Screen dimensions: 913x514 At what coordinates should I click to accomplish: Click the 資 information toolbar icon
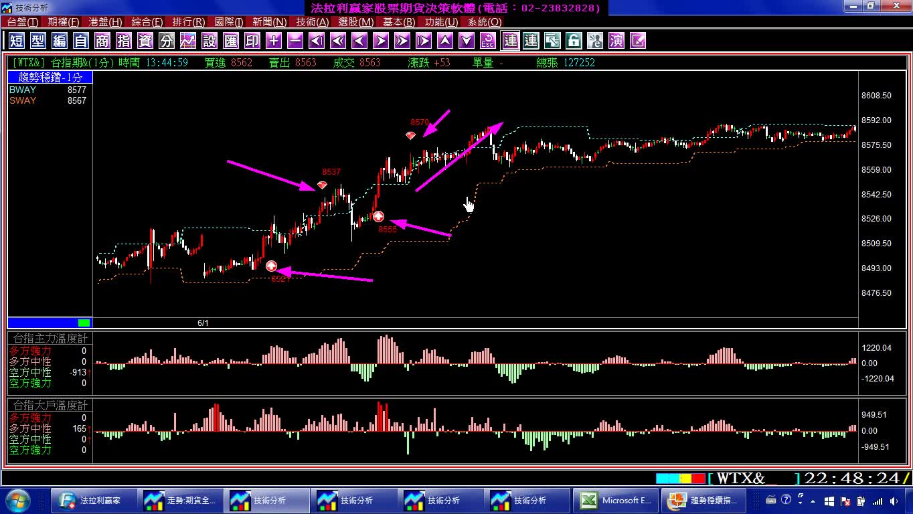[145, 41]
